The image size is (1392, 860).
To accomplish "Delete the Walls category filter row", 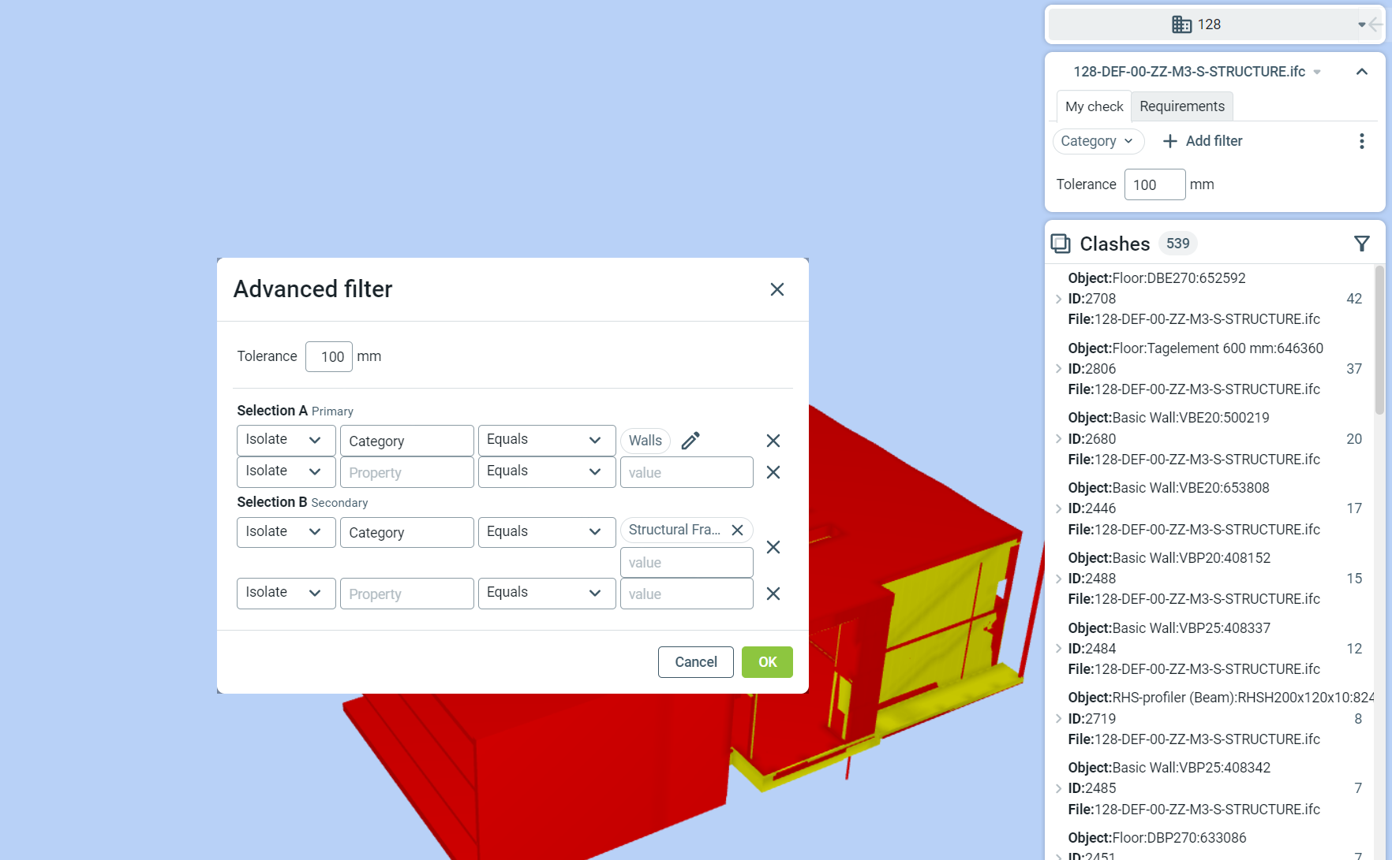I will pyautogui.click(x=773, y=441).
